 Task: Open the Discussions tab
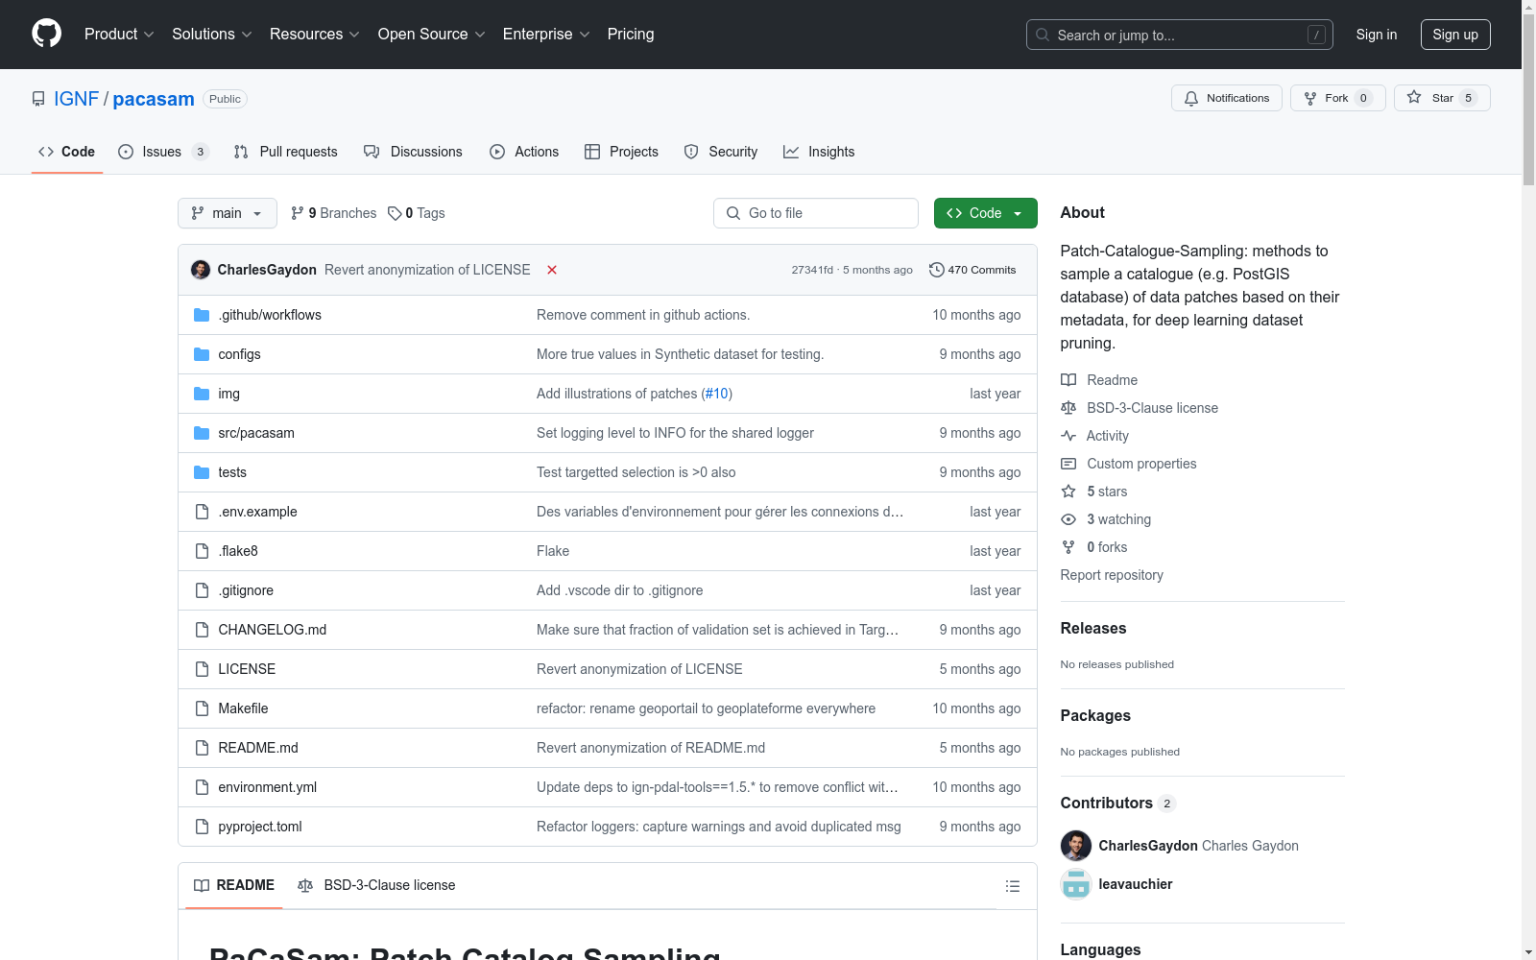413,152
